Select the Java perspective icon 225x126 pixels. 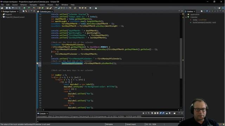223,8
